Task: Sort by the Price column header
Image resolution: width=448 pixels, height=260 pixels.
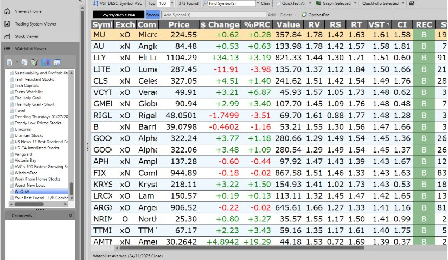Action: point(178,24)
